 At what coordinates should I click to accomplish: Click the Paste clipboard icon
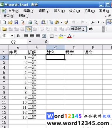click(57, 22)
